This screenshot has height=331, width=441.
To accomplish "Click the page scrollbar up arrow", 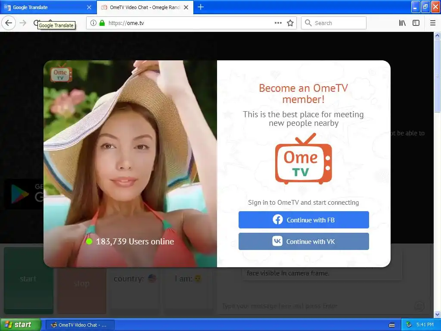I will [438, 35].
